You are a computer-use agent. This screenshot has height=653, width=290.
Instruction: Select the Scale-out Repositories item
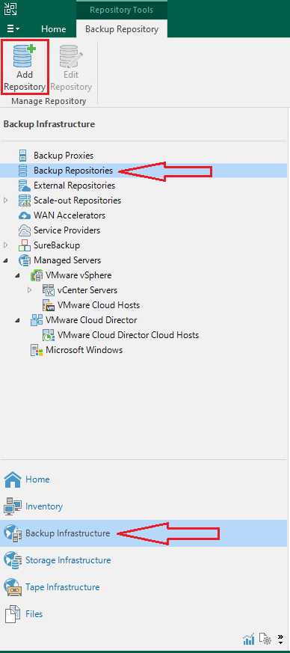(x=78, y=200)
